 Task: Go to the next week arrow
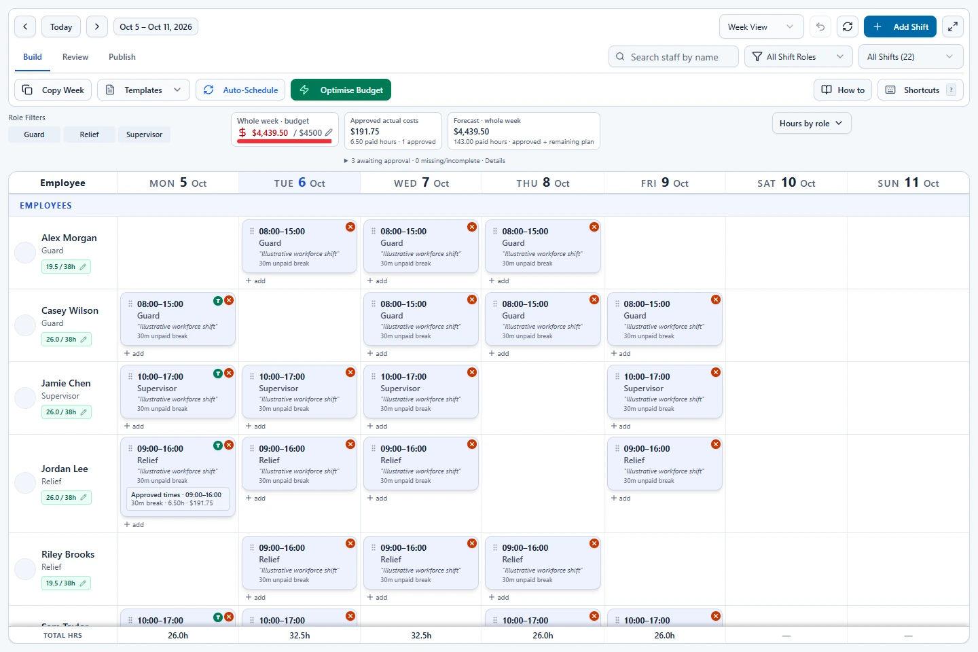[97, 27]
